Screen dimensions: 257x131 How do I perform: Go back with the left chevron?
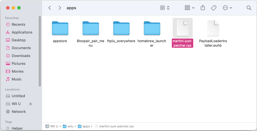click(x=50, y=8)
